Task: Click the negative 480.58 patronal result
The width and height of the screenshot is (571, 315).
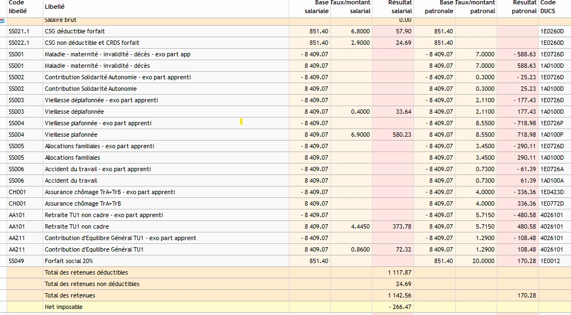Action: 525,215
